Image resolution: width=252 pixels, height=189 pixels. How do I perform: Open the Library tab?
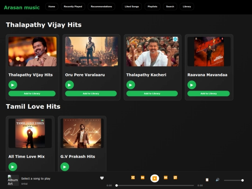click(x=187, y=7)
